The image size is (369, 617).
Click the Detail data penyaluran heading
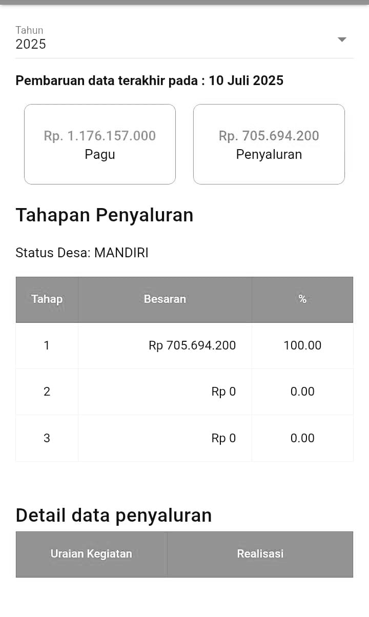pyautogui.click(x=114, y=515)
